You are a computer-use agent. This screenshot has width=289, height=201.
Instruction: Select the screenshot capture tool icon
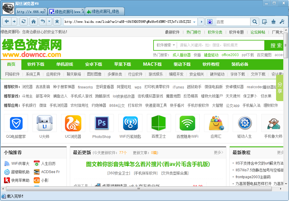(x=265, y=22)
